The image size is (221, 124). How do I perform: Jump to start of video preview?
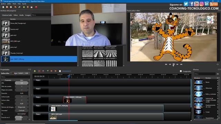point(166,64)
